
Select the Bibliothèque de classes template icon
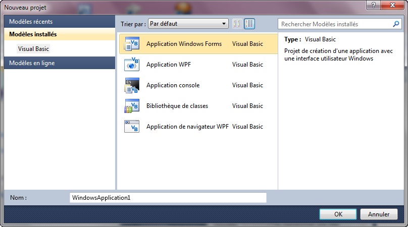click(x=132, y=106)
